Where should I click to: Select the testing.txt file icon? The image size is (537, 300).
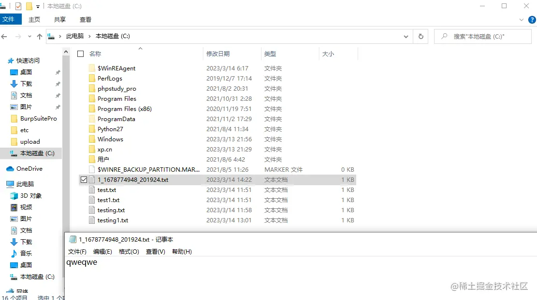point(92,210)
